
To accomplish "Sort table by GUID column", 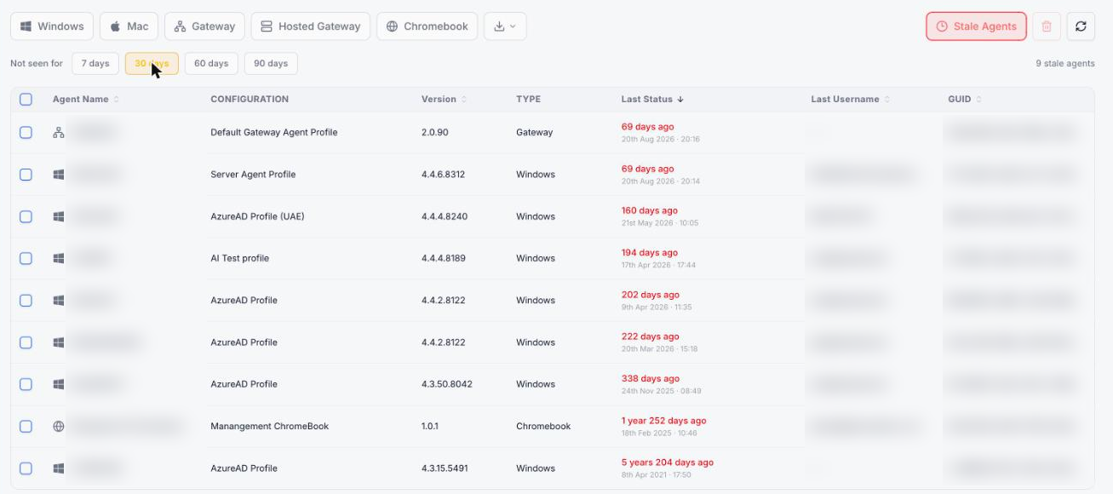I will pyautogui.click(x=965, y=100).
